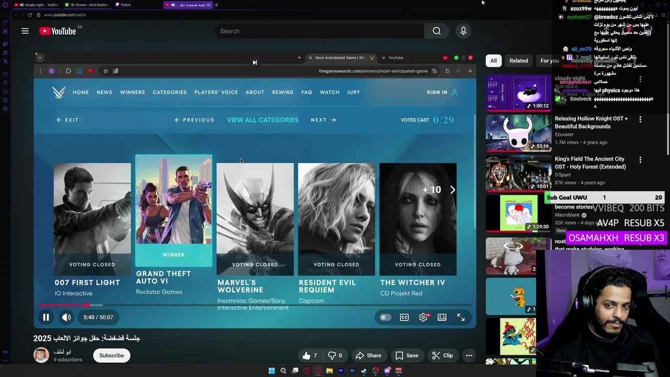This screenshot has height=377, width=670.
Task: Click the WINNERS nav item in video
Action: tap(132, 92)
